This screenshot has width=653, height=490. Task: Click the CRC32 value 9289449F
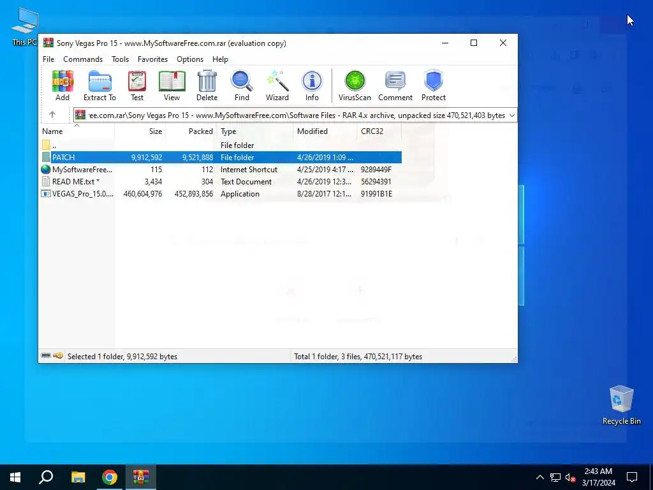(x=376, y=170)
